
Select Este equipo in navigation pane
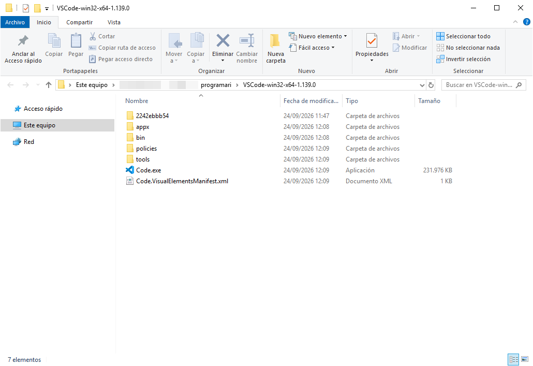(57, 125)
